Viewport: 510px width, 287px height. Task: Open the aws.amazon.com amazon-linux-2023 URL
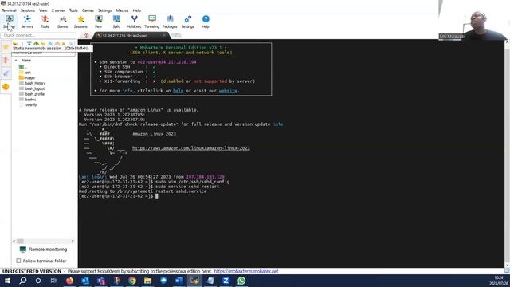pos(191,148)
